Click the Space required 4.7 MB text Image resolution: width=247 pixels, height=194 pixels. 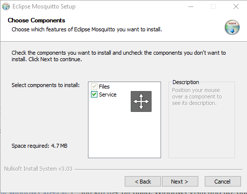[x=39, y=146]
